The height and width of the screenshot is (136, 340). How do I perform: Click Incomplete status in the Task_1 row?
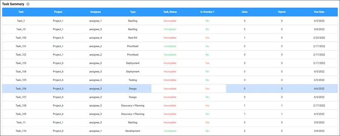point(170,21)
